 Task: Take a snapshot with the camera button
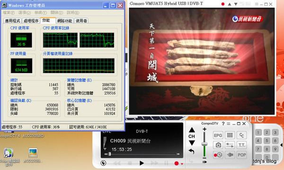218,145
